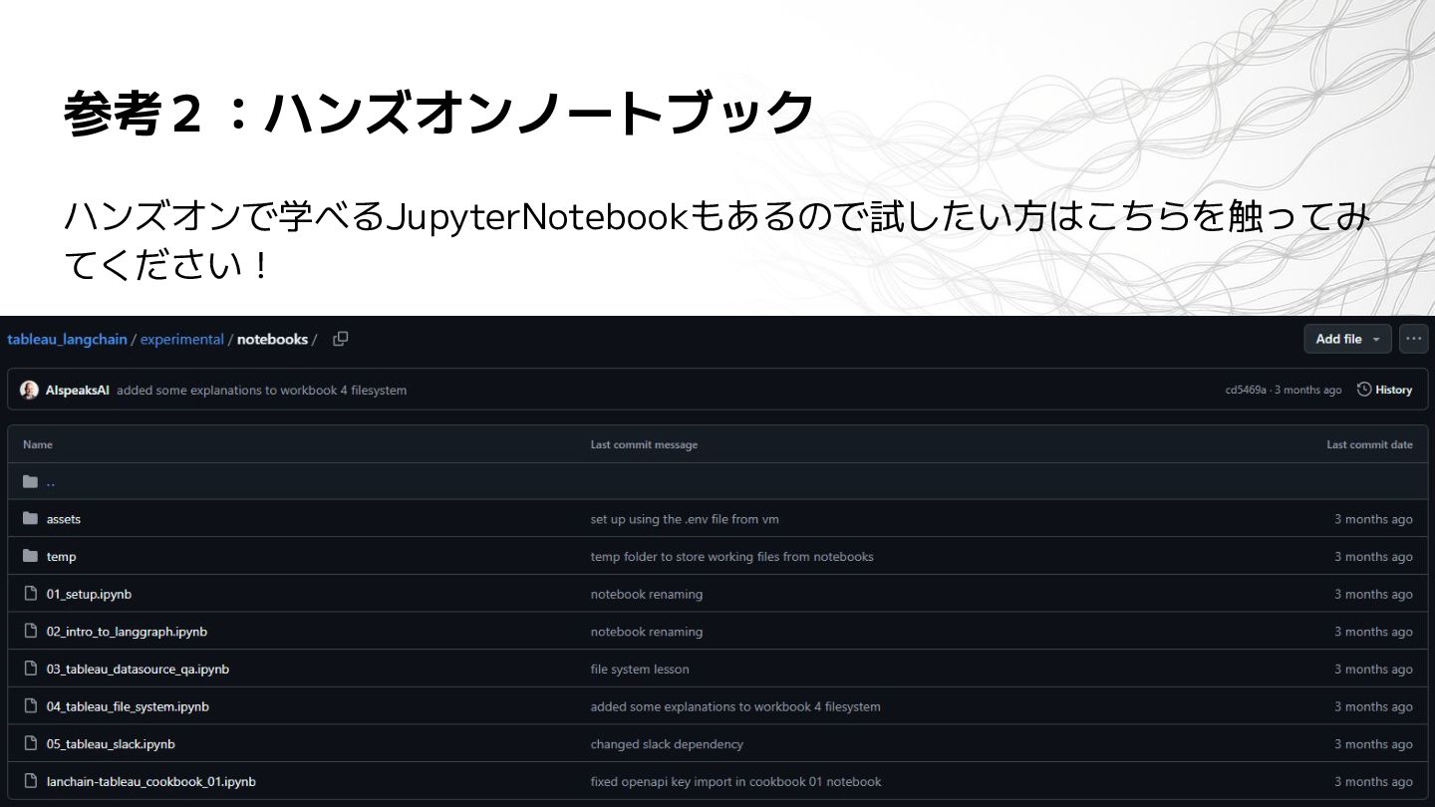Image resolution: width=1435 pixels, height=807 pixels.
Task: Open commit 'temp folder to store working files'
Action: pyautogui.click(x=731, y=556)
